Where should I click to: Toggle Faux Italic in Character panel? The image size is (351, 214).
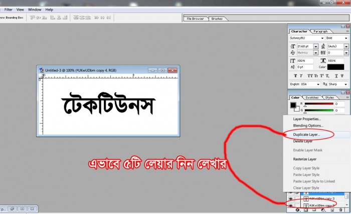301,76
